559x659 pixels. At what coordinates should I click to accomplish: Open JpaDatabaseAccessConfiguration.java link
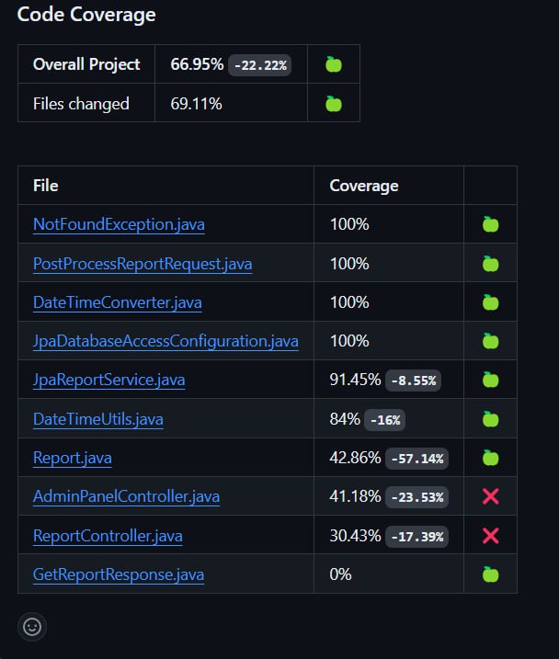point(165,341)
